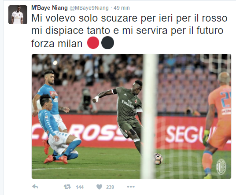Retweet using the retweet arrows icon
The height and width of the screenshot is (195, 236).
click(x=67, y=187)
